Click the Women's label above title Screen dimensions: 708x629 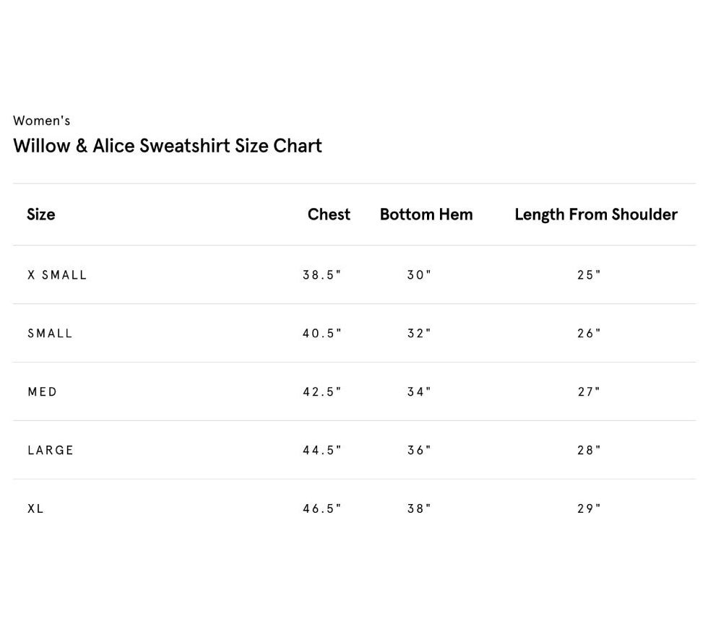42,121
